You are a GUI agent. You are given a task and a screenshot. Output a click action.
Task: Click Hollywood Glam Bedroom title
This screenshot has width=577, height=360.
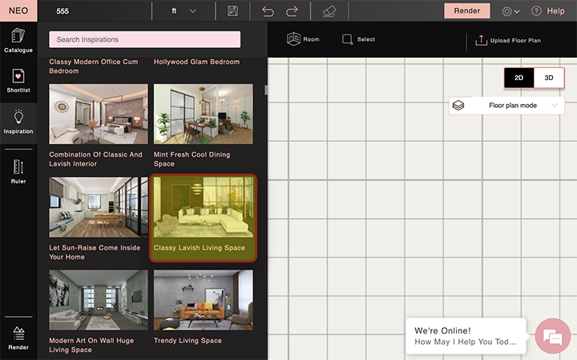pos(196,62)
